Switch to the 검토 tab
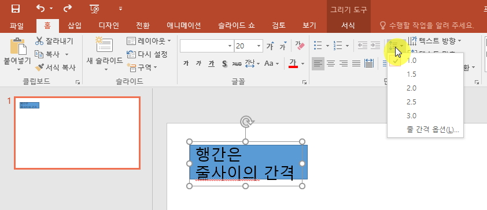487x210 pixels. pyautogui.click(x=279, y=26)
